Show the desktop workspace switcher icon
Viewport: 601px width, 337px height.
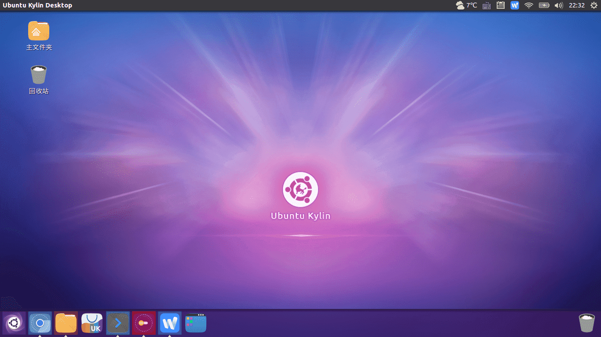pyautogui.click(x=196, y=323)
